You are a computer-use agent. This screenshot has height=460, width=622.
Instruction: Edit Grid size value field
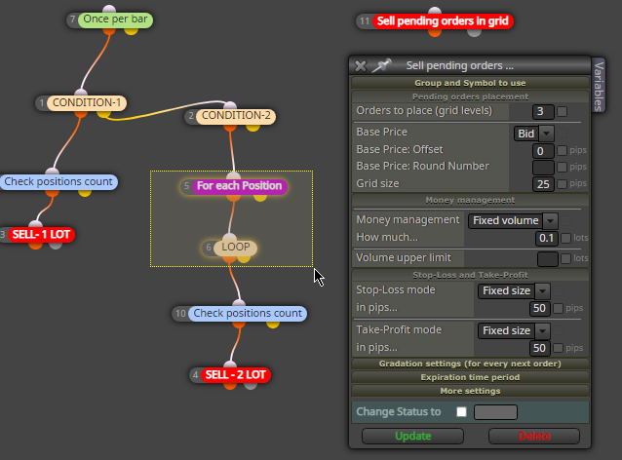543,184
